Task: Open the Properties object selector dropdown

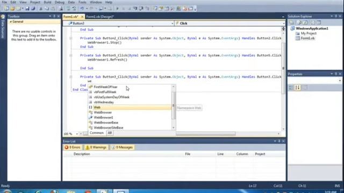Action: [340, 80]
